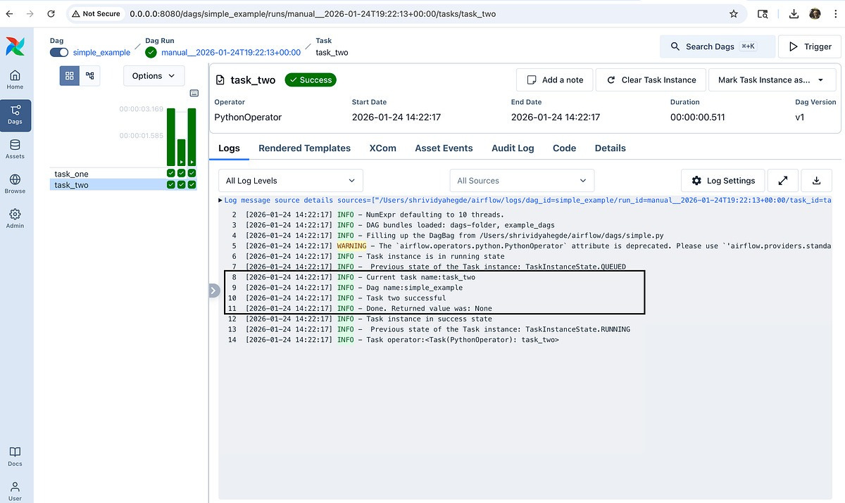Click the Success status badge
The image size is (845, 503).
point(311,80)
